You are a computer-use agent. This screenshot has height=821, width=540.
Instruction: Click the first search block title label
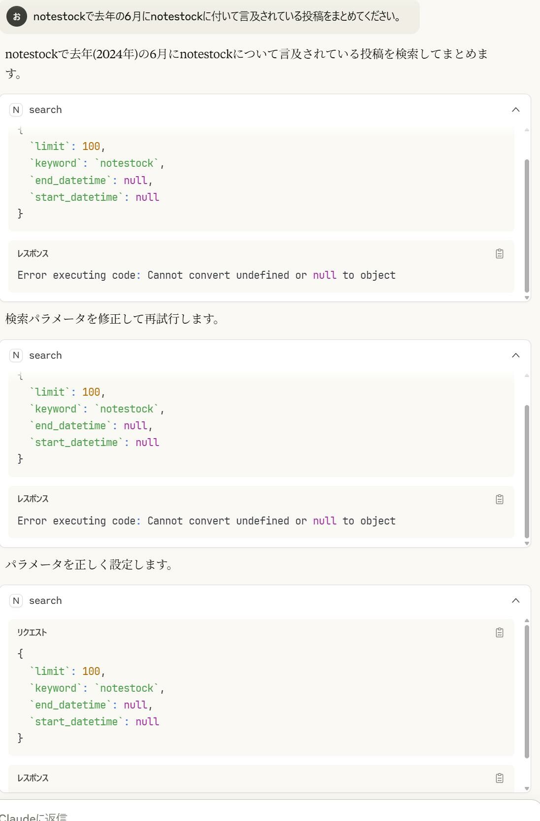coord(45,110)
